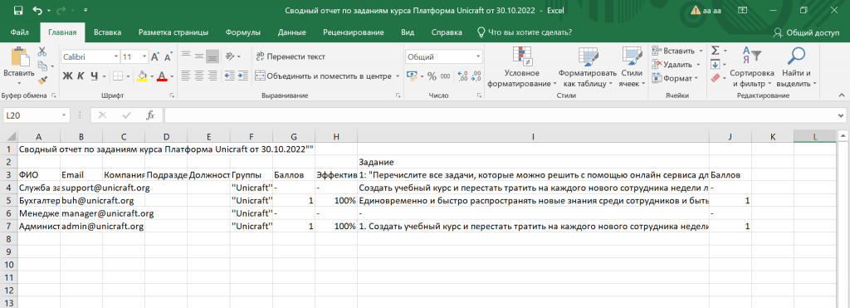Click the Borders grid icon

tap(117, 76)
